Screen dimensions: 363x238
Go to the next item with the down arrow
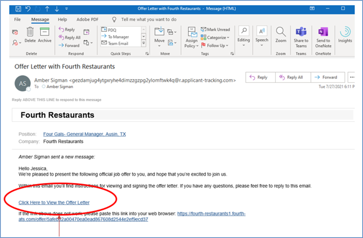click(57, 9)
